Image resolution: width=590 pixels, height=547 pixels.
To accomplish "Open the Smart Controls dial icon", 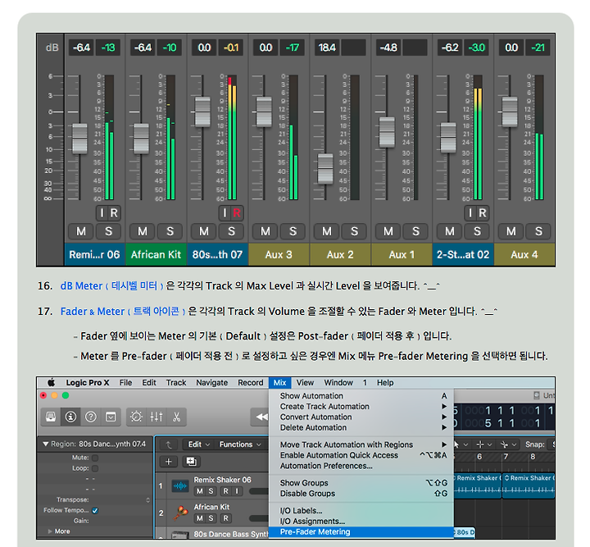I will pyautogui.click(x=136, y=417).
